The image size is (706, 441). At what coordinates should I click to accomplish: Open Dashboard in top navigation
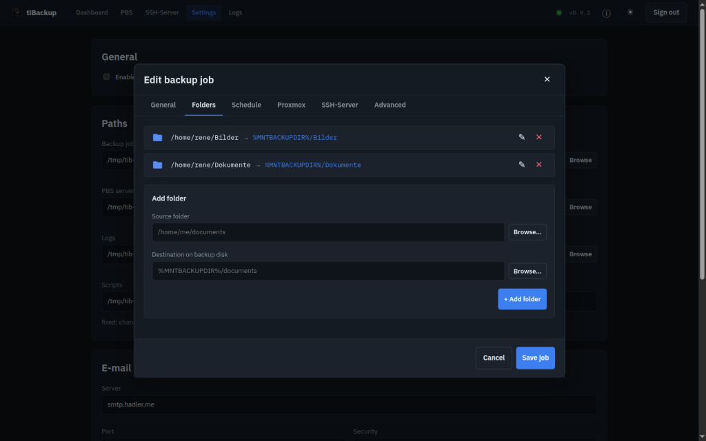(x=92, y=12)
